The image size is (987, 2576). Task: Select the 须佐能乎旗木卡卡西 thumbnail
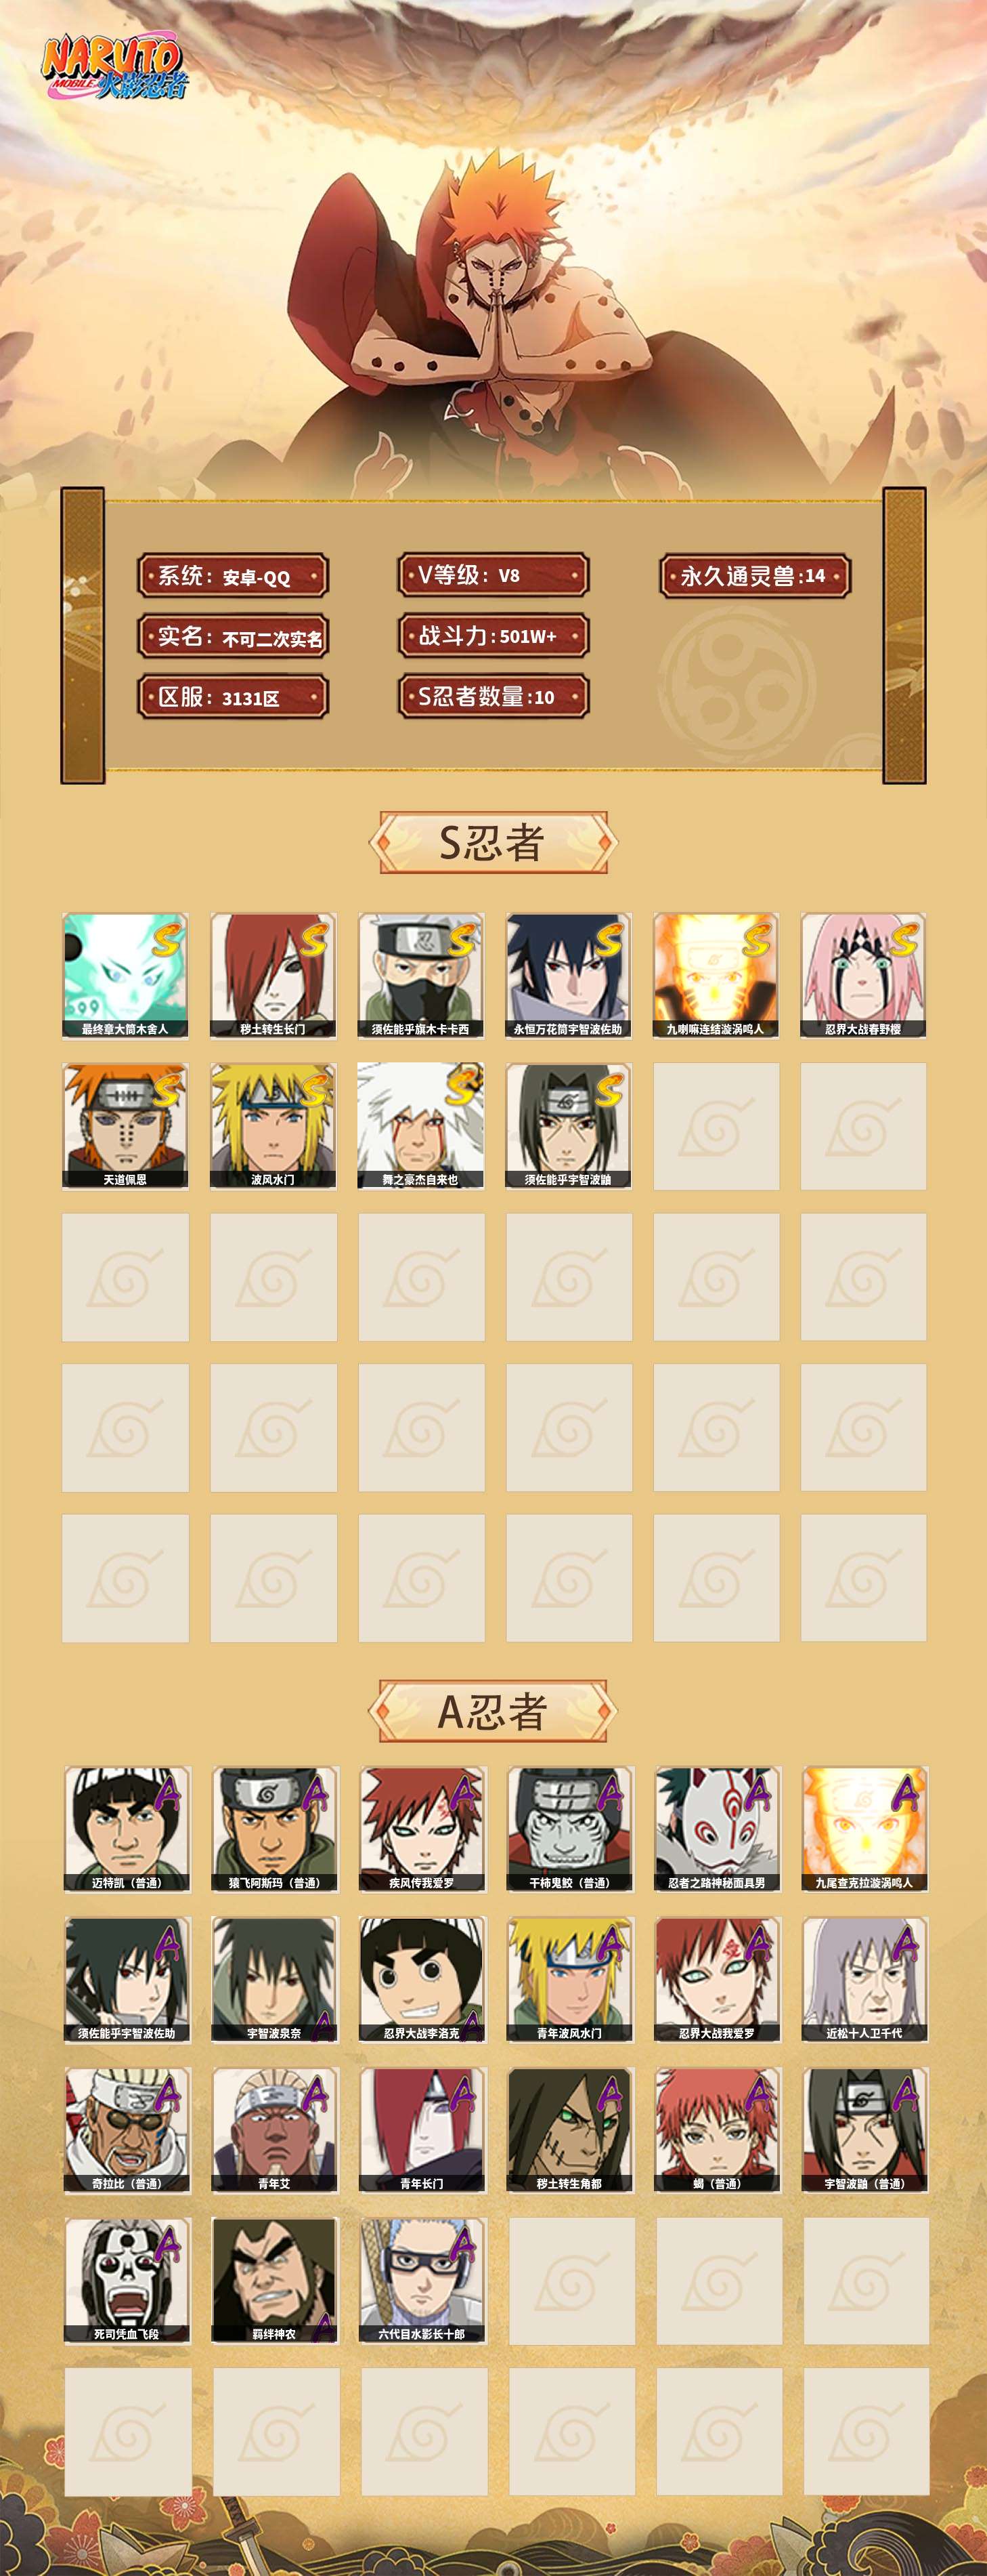[420, 975]
